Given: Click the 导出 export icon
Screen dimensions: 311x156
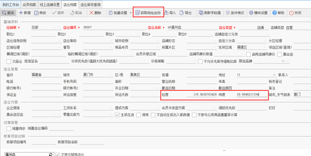Looking at the screenshot, I should pyautogui.click(x=182, y=13).
